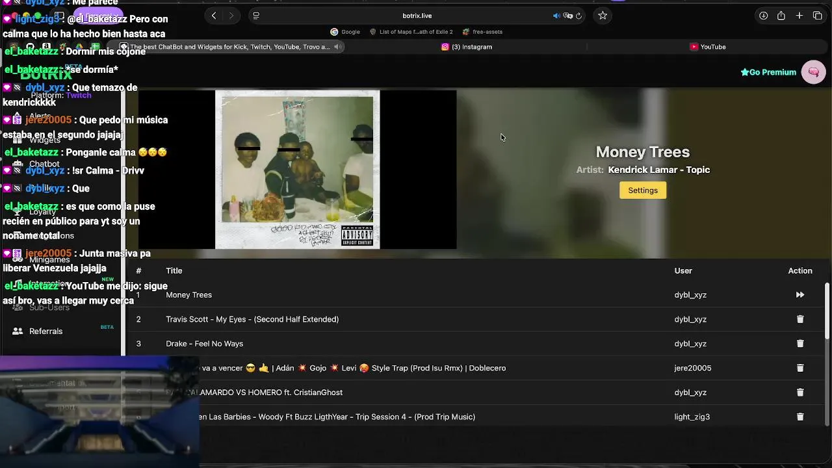Open the browser downloads icon

(x=764, y=16)
